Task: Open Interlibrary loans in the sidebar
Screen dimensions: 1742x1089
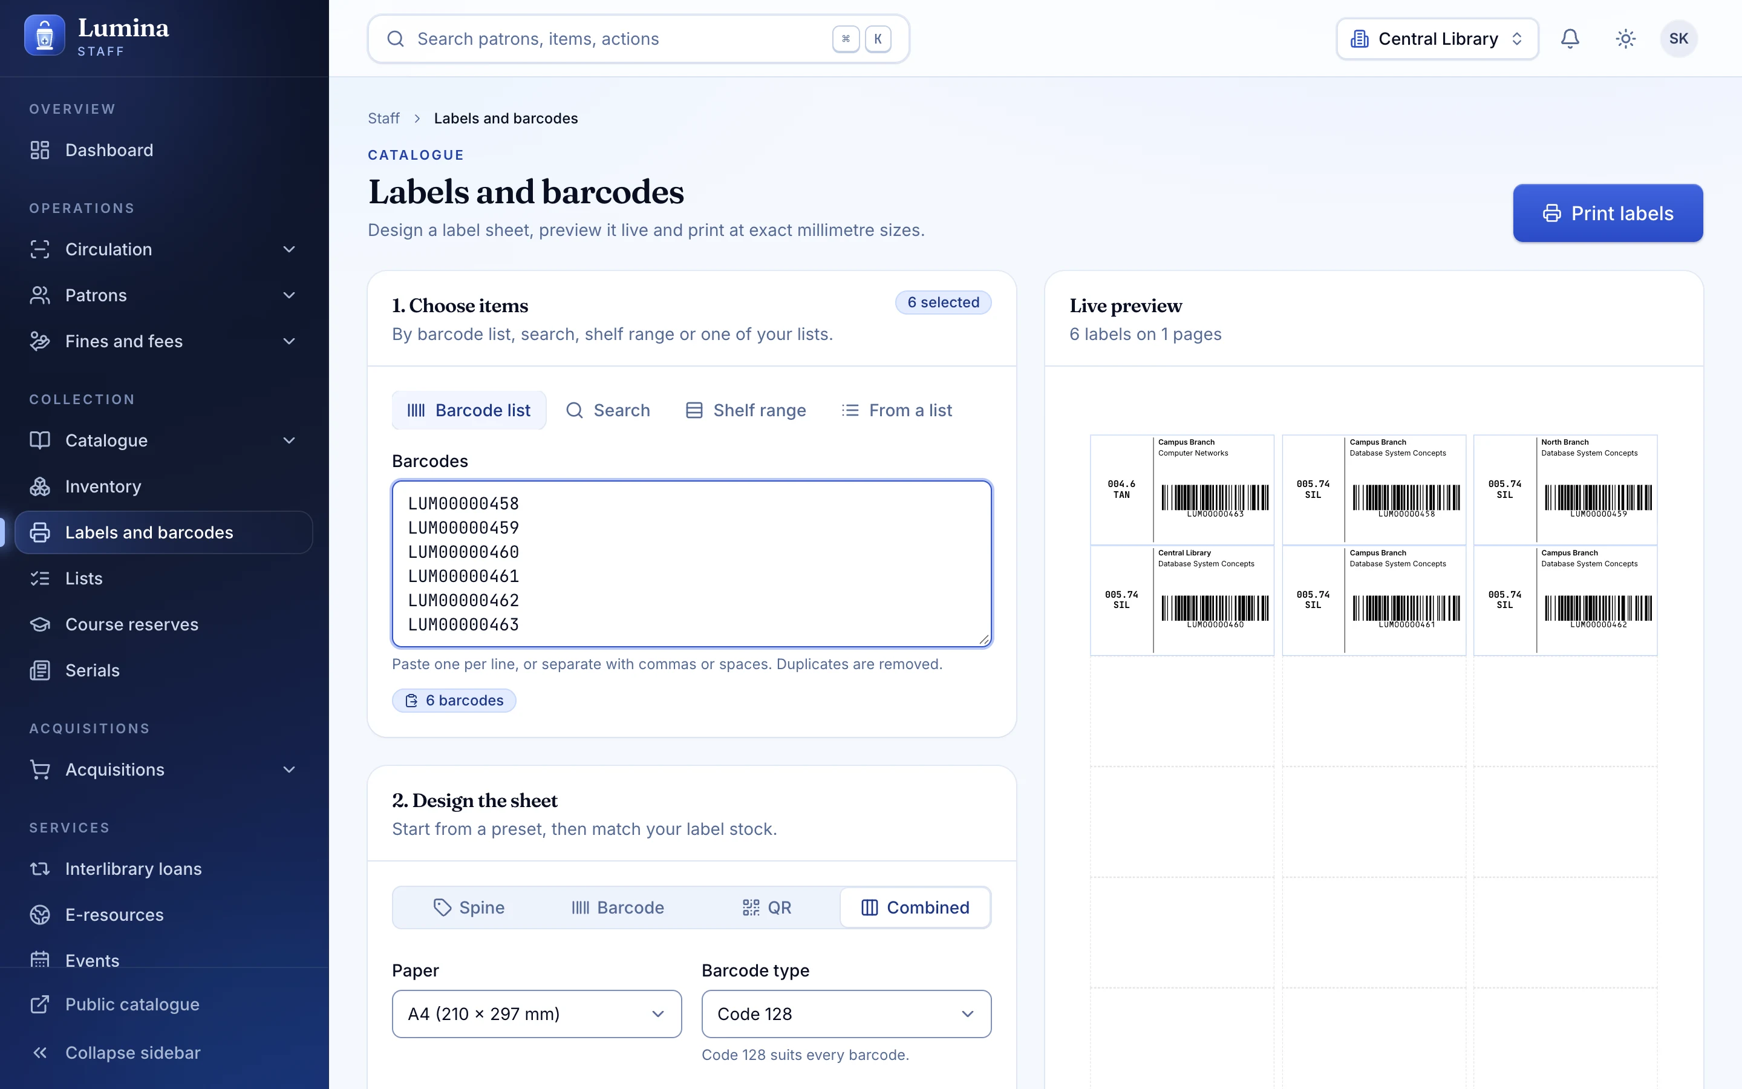Action: coord(163,869)
